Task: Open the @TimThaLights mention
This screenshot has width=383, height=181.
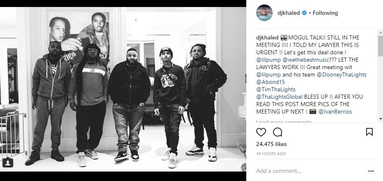Action: click(x=276, y=89)
